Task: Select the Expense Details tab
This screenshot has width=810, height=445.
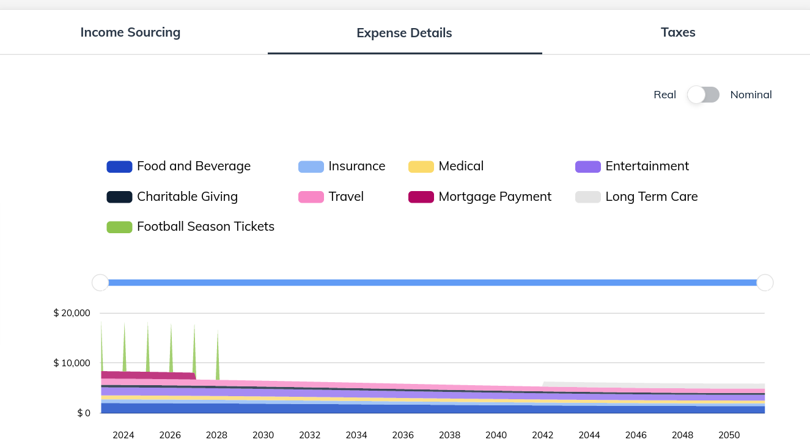Action: [404, 33]
